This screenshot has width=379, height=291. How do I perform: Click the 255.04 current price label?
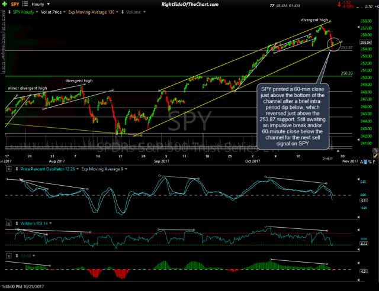tap(365, 42)
